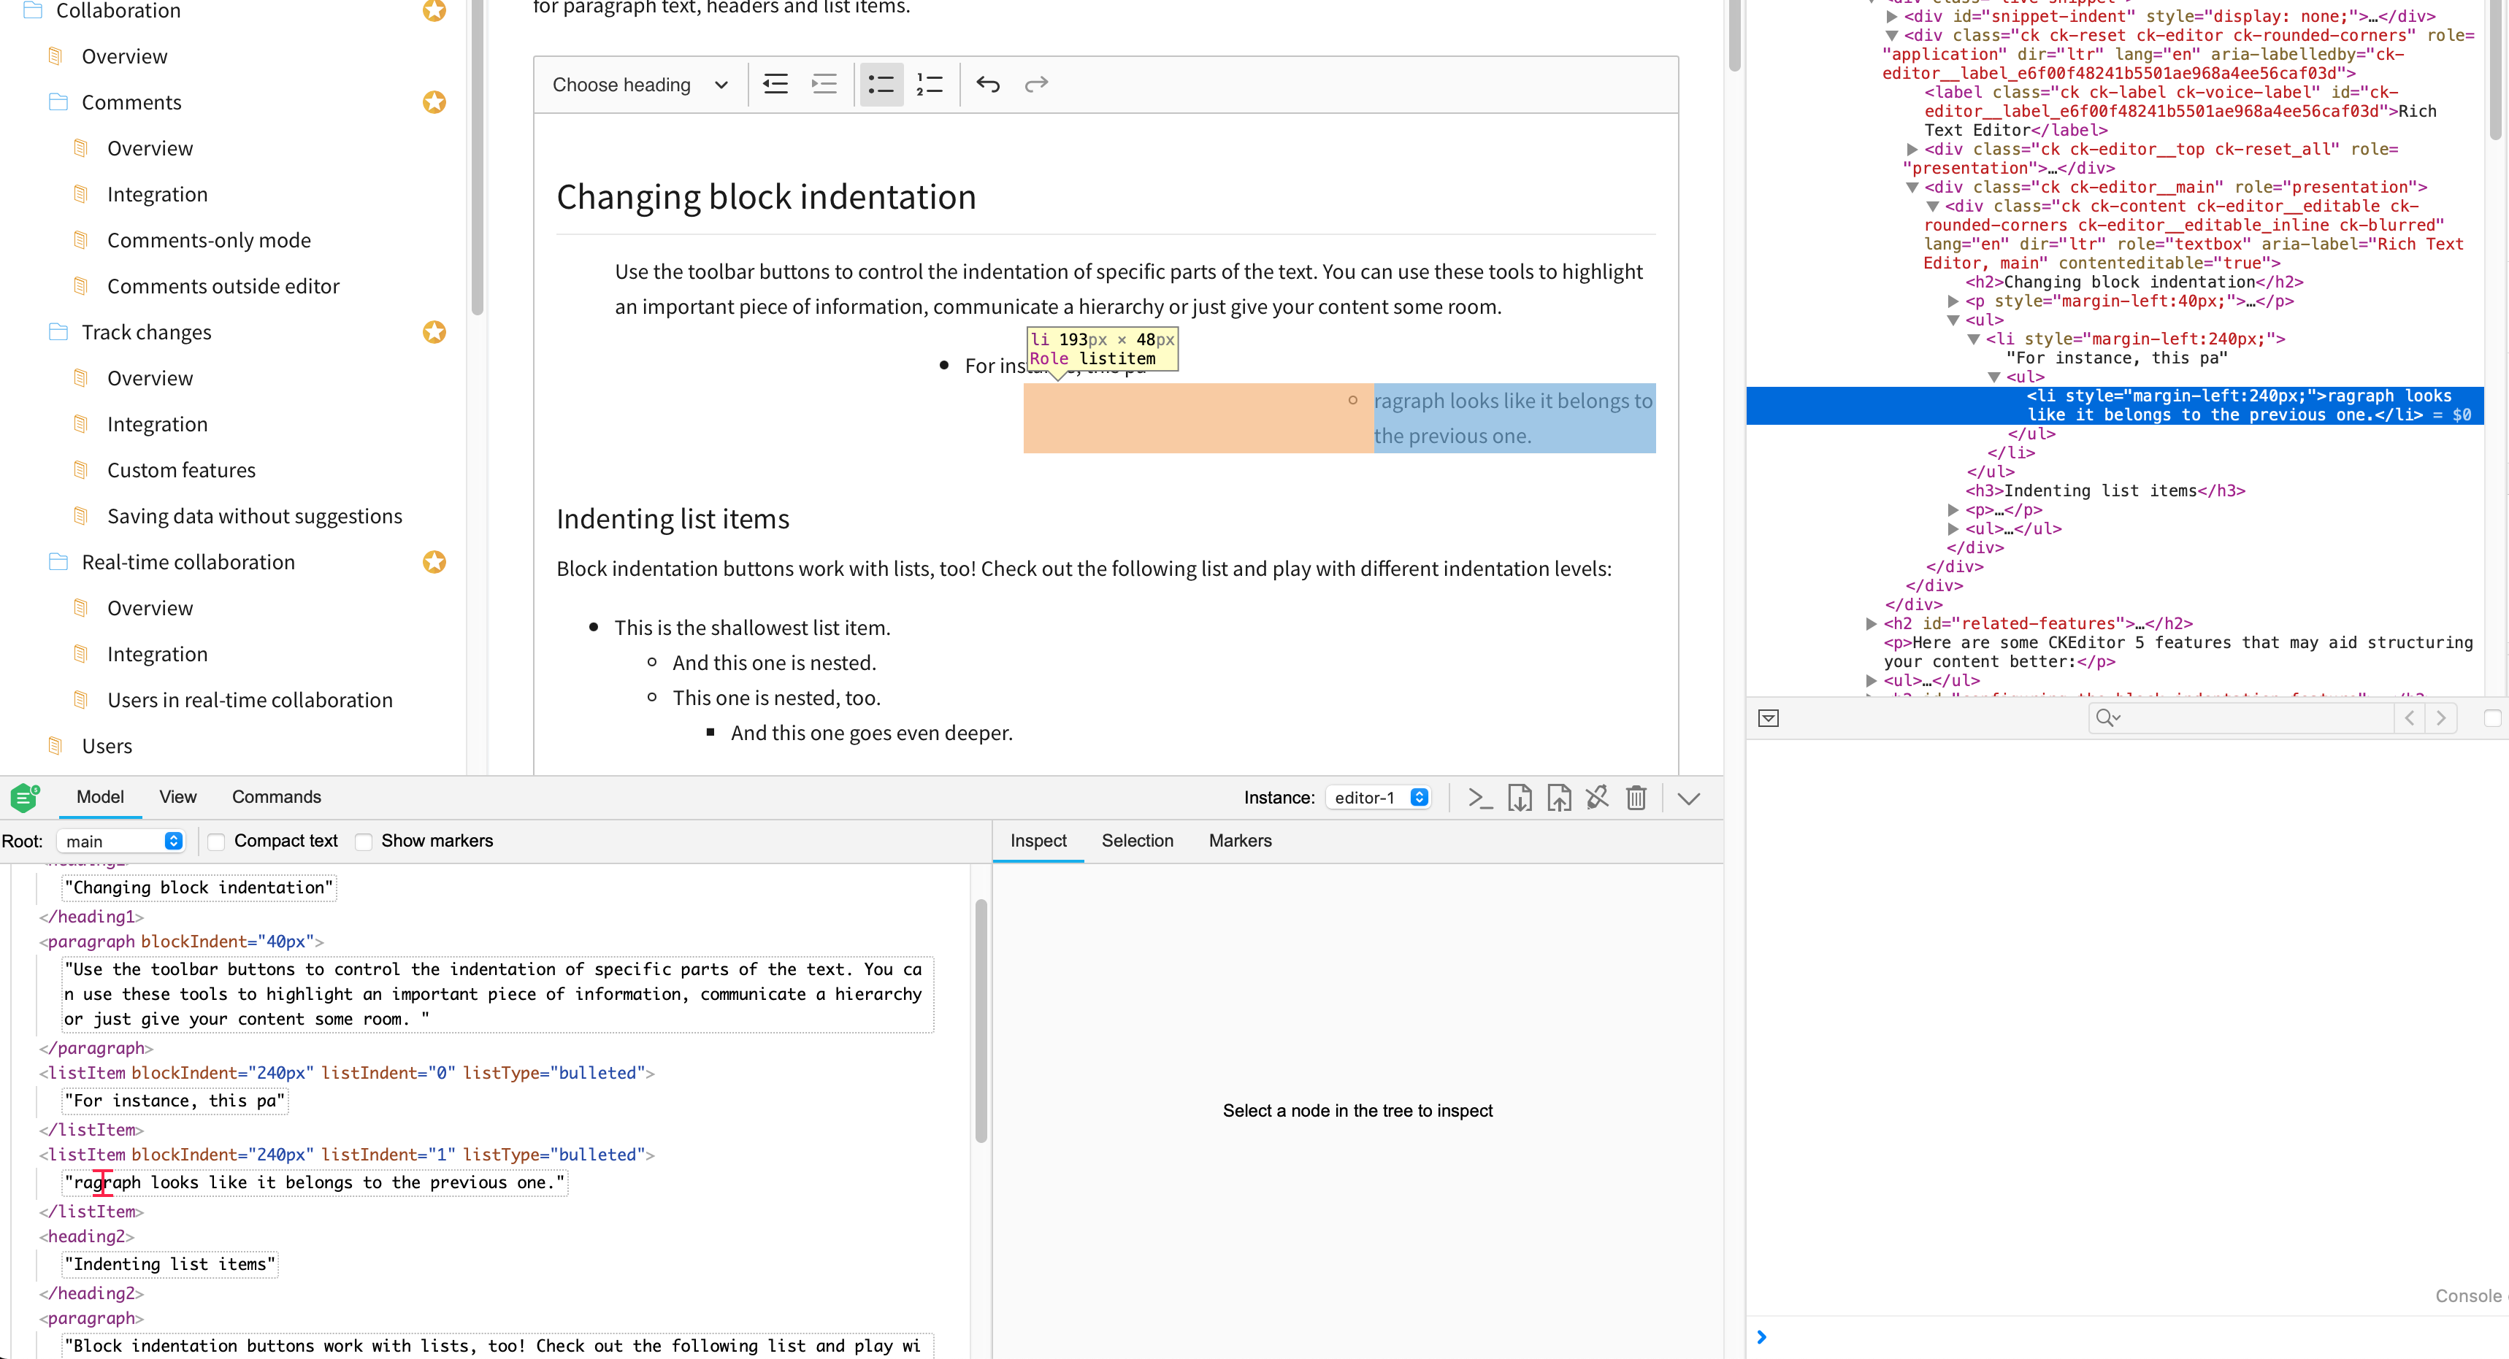This screenshot has width=2509, height=1359.
Task: Click the redo icon in the editor toolbar
Action: (1036, 85)
